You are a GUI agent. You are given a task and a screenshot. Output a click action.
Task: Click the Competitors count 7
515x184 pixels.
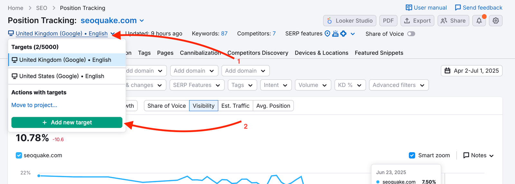tap(274, 33)
